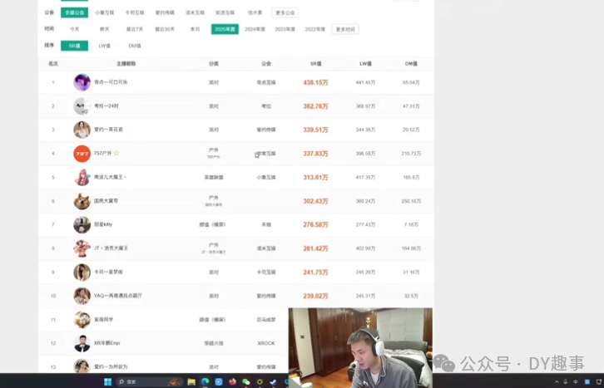The image size is (604, 388).
Task: Switch to 2023年度 rankings
Action: point(285,29)
